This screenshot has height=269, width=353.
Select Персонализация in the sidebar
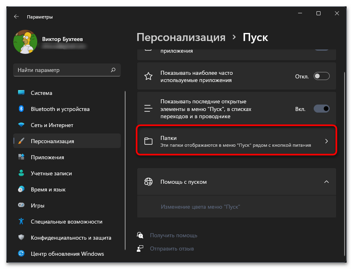point(67,141)
